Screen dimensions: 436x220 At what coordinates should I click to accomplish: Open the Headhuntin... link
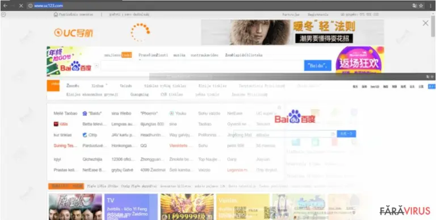(152, 135)
